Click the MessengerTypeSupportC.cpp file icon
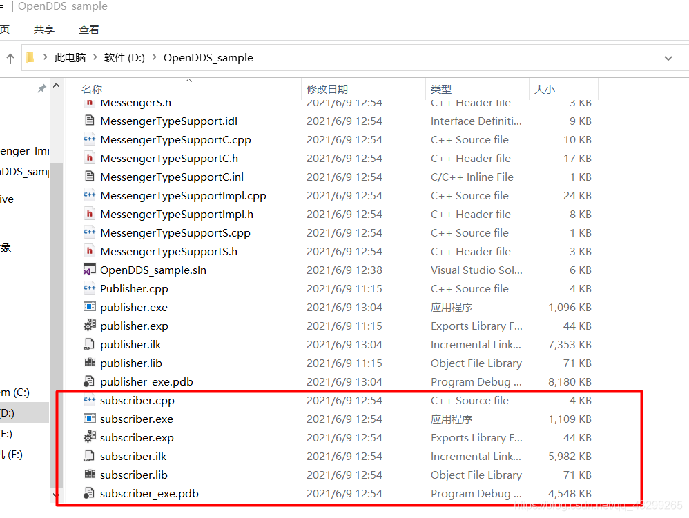 (90, 139)
